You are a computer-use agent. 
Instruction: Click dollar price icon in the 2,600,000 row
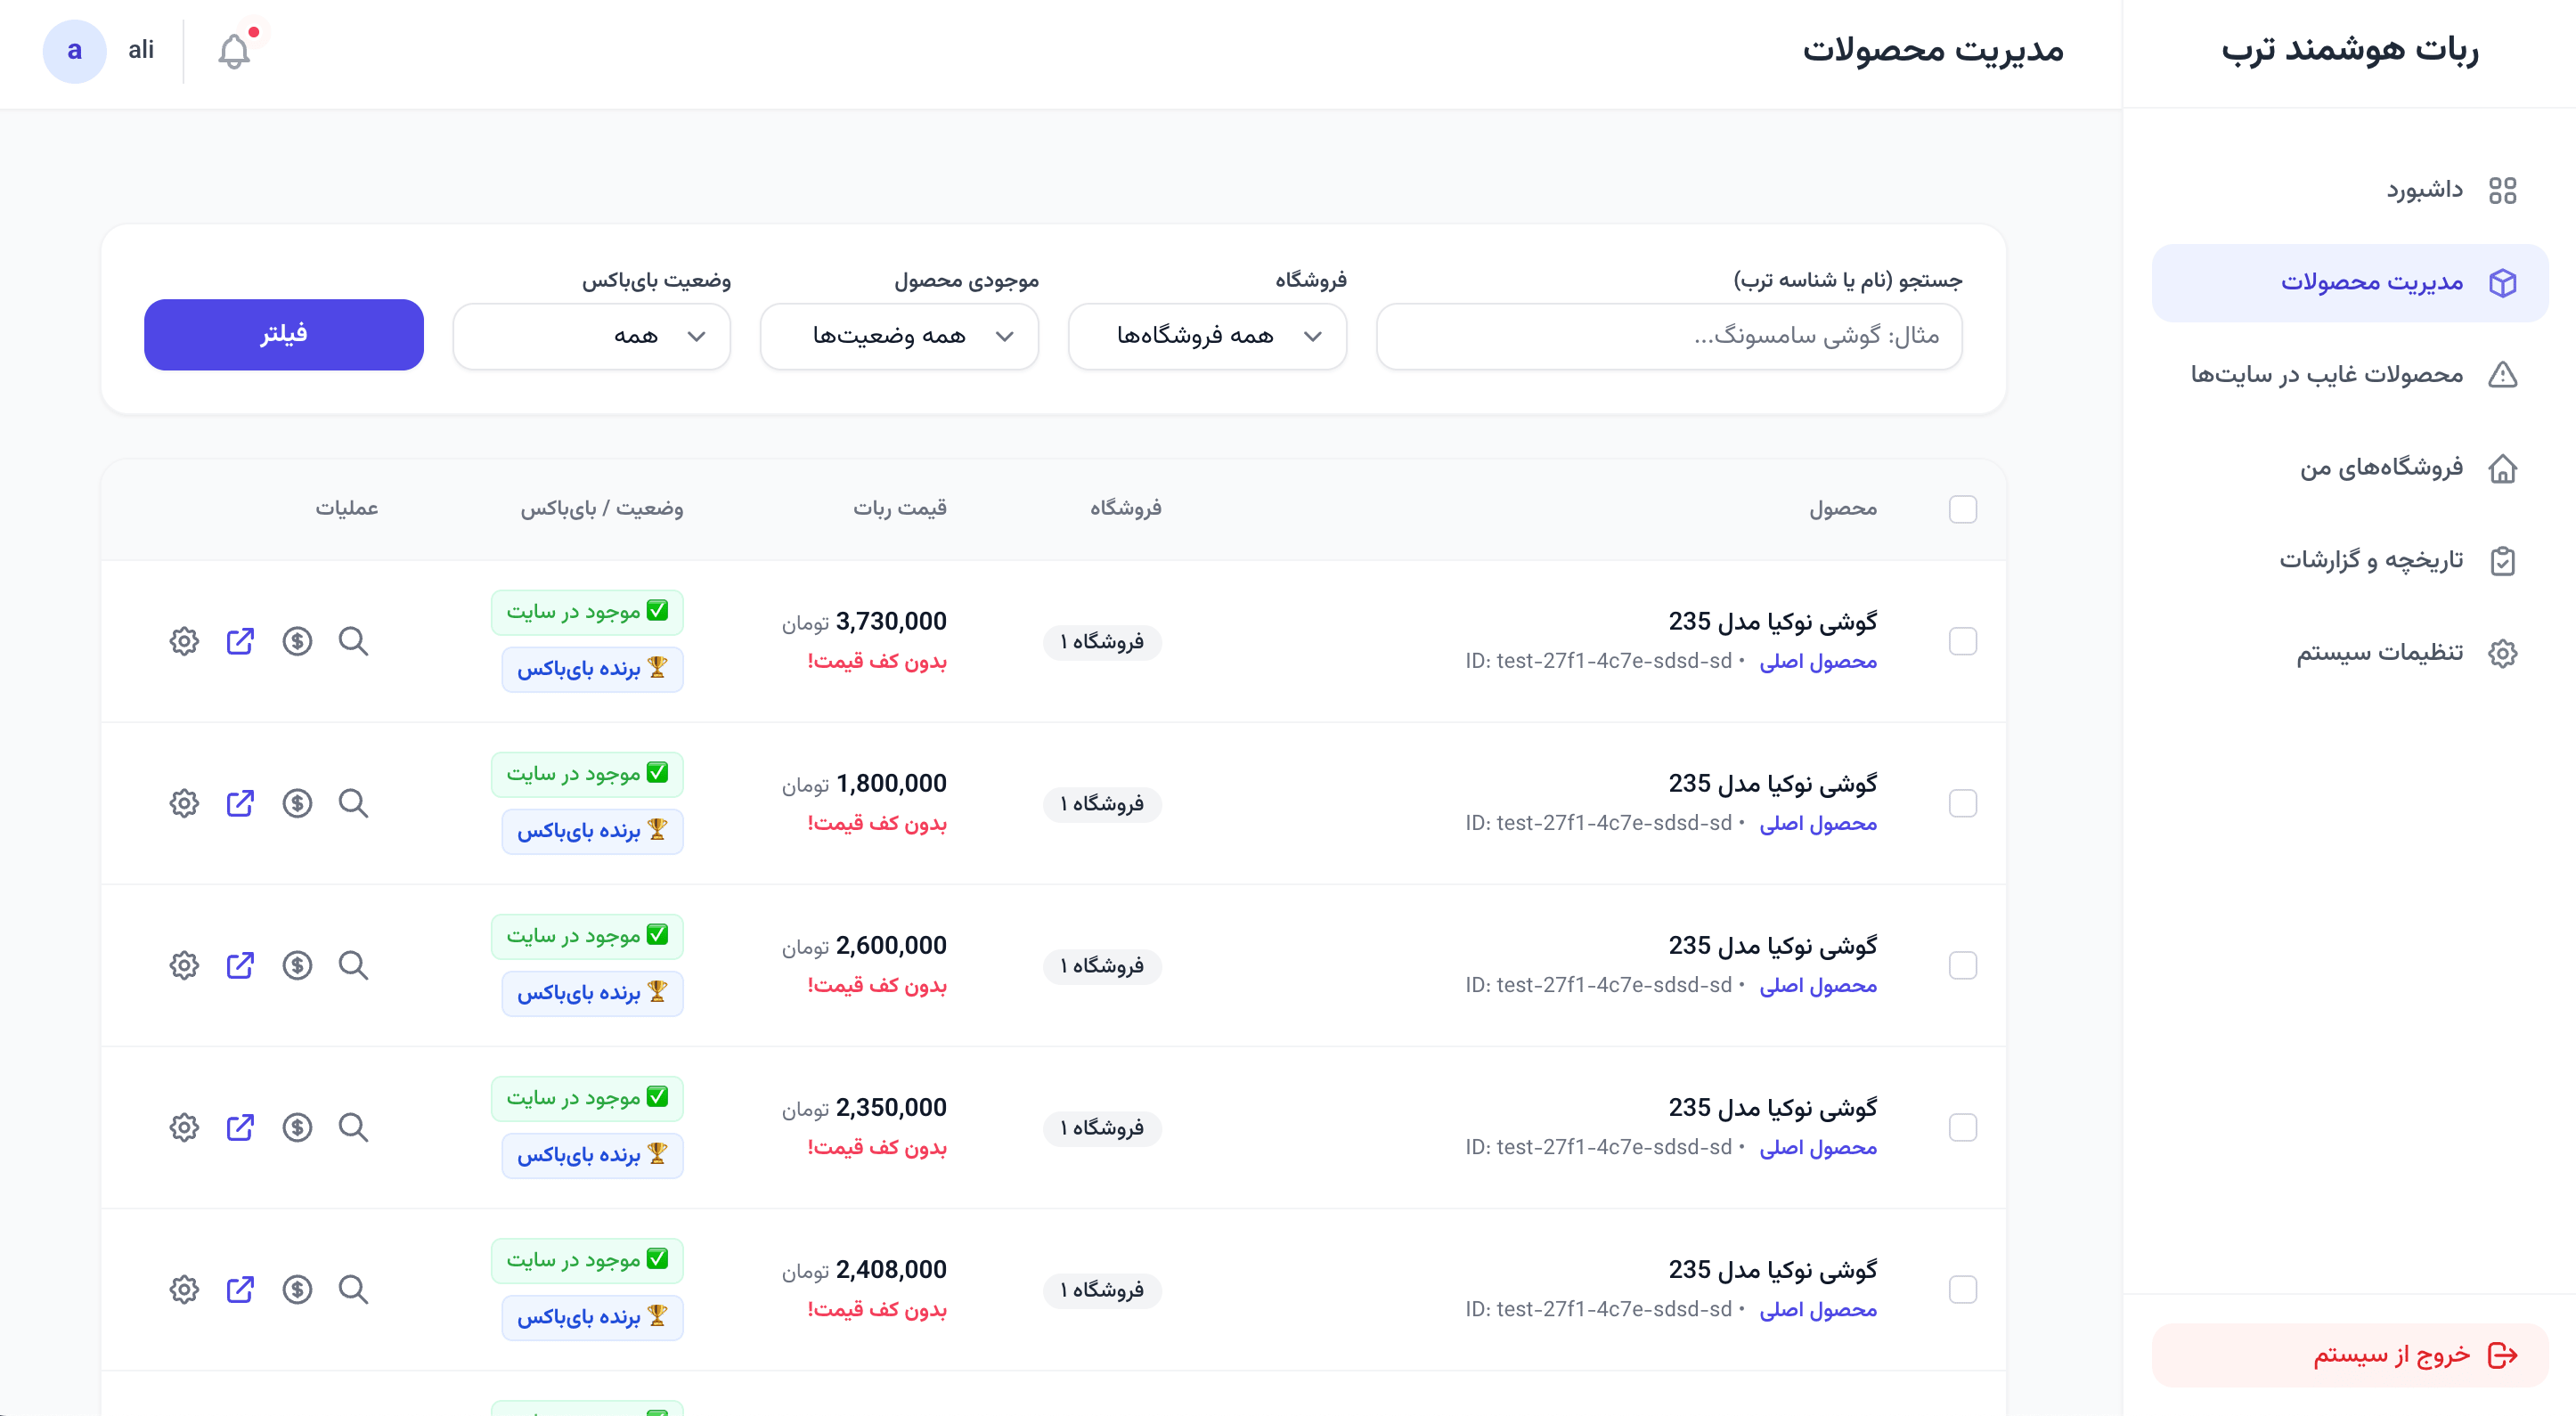point(297,965)
